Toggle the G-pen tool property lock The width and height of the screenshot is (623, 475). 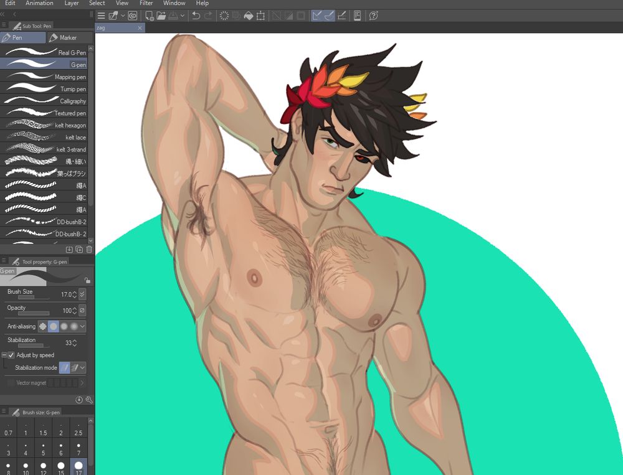tap(87, 280)
